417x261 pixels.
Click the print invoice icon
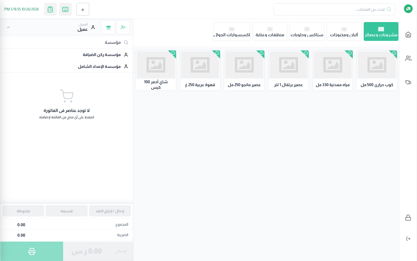click(x=32, y=251)
